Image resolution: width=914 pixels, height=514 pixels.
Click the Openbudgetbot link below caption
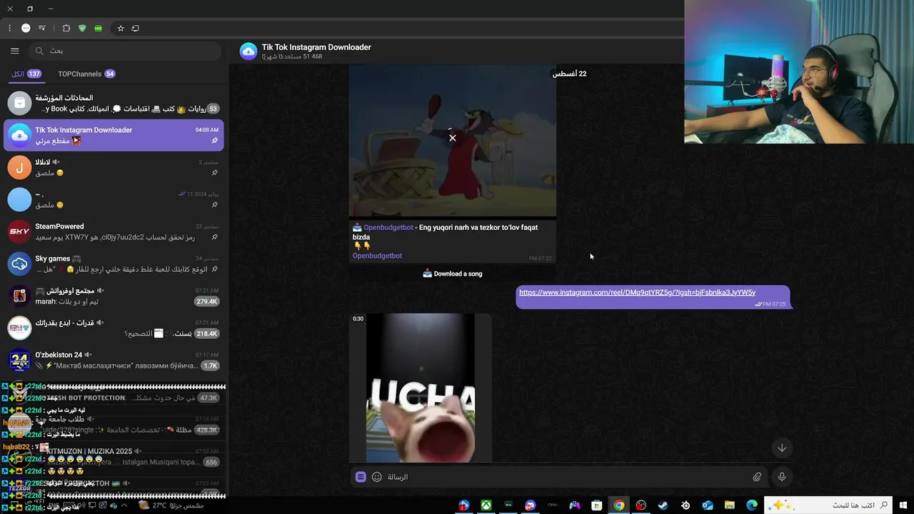[377, 256]
